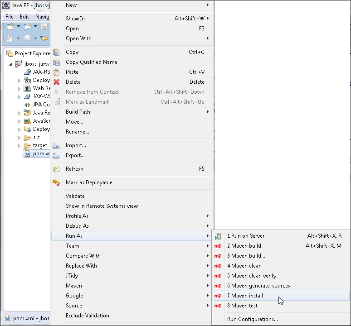Open the Profile As submenu
Screen dimensions: 351x326
point(132,216)
